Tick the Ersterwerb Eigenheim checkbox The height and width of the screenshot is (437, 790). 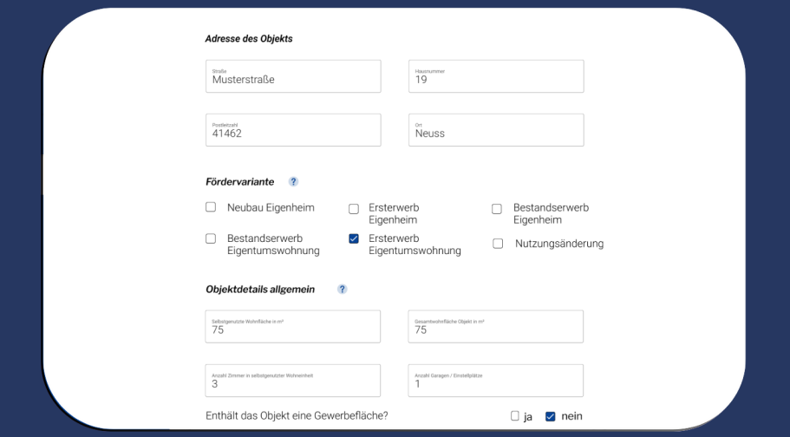[x=354, y=209]
